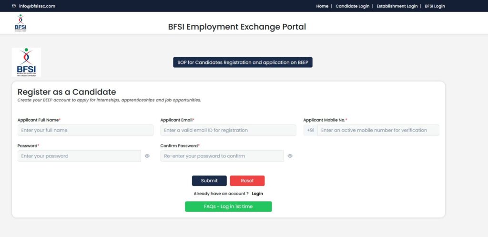Select the Applicant Mobile No. input

tap(378, 130)
